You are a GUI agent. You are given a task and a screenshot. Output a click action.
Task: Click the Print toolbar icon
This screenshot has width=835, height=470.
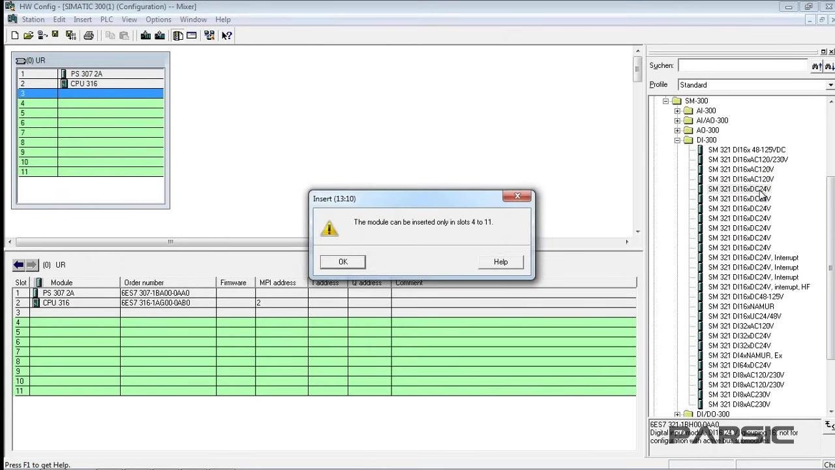(x=89, y=35)
